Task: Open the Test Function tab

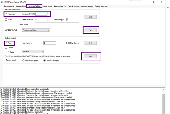Action: (x=73, y=7)
